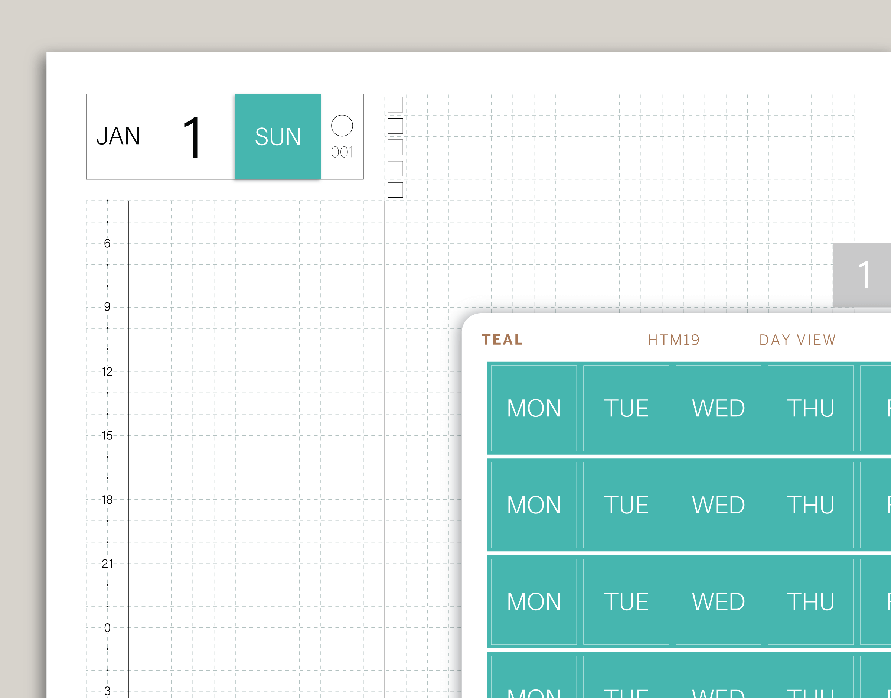Tick the third checkbox in the list
The height and width of the screenshot is (698, 891).
pyautogui.click(x=395, y=147)
